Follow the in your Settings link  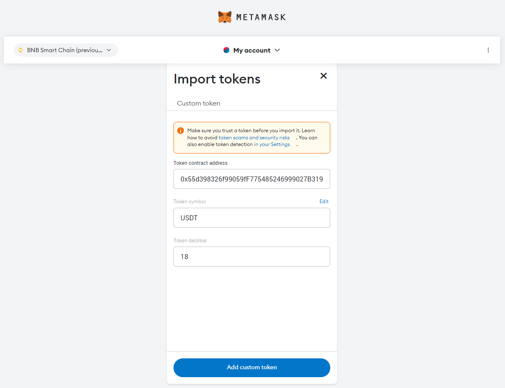(272, 144)
